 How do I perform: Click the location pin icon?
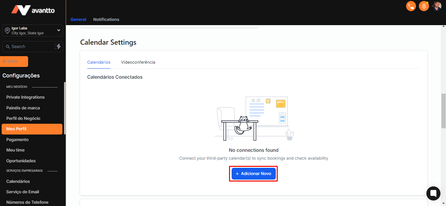pyautogui.click(x=7, y=31)
